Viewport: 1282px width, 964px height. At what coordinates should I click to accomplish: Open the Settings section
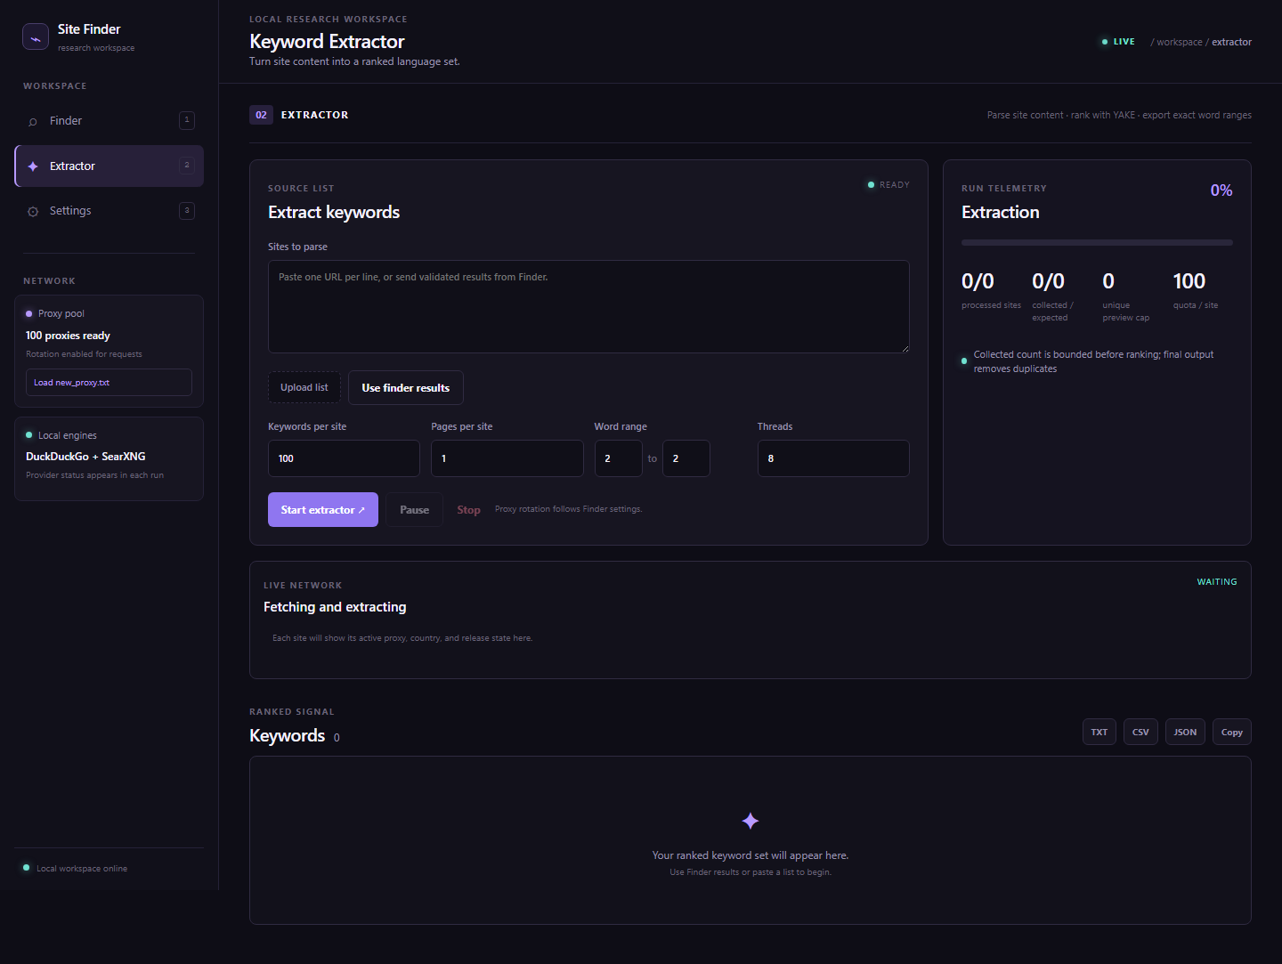tap(109, 211)
